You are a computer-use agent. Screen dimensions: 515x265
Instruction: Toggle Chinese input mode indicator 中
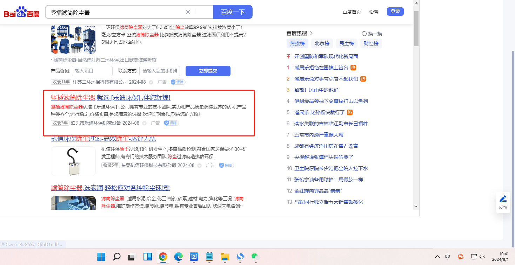coord(447,257)
